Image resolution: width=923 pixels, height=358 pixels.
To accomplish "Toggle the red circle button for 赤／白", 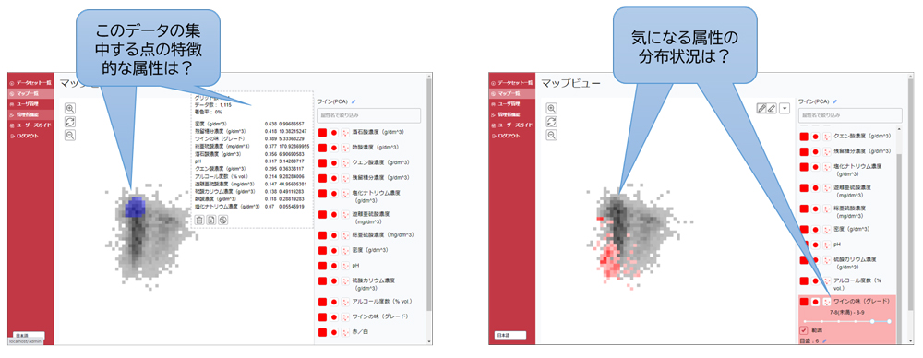I will [334, 333].
